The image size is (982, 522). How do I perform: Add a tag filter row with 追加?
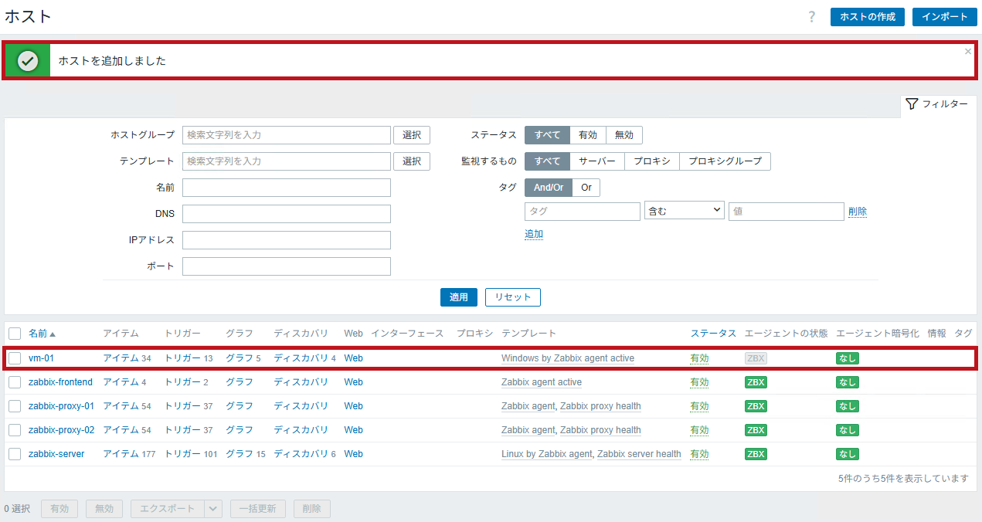(534, 234)
